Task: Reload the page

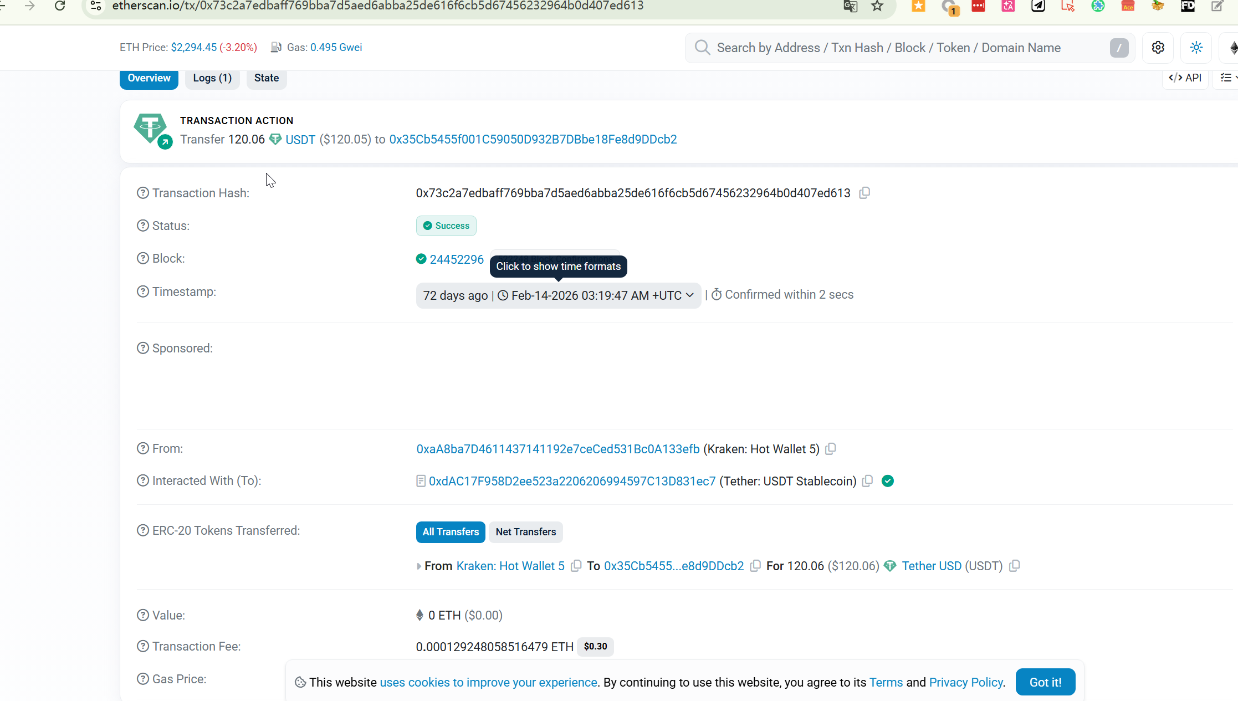Action: tap(60, 6)
